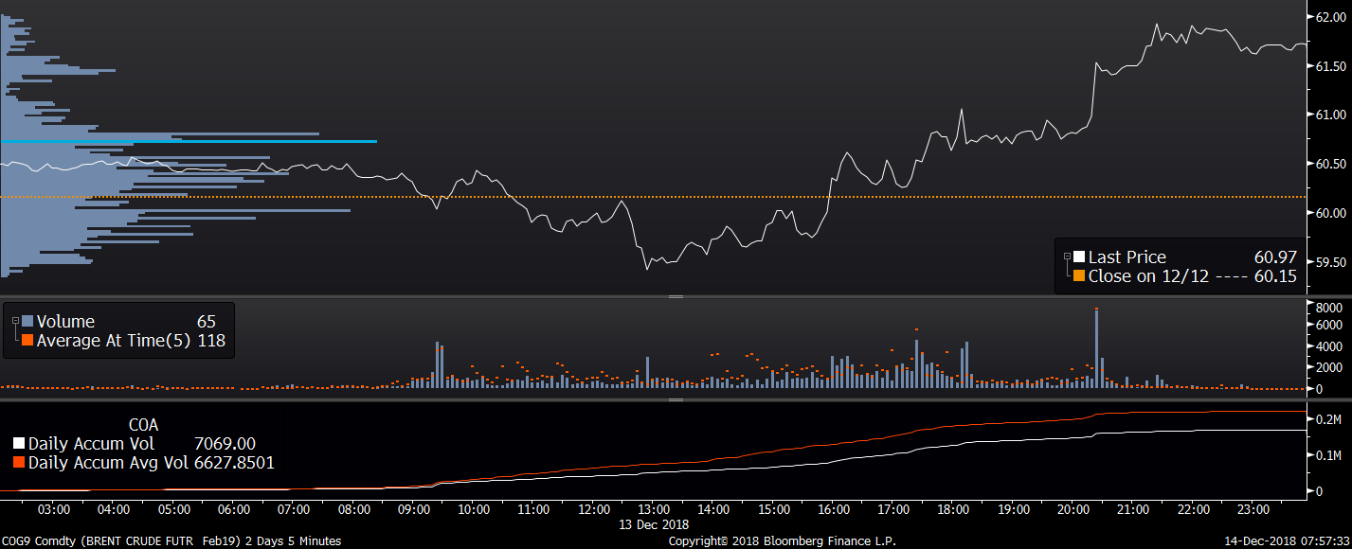Click the 60.00 price axis label
Image resolution: width=1352 pixels, height=549 pixels.
(1330, 213)
